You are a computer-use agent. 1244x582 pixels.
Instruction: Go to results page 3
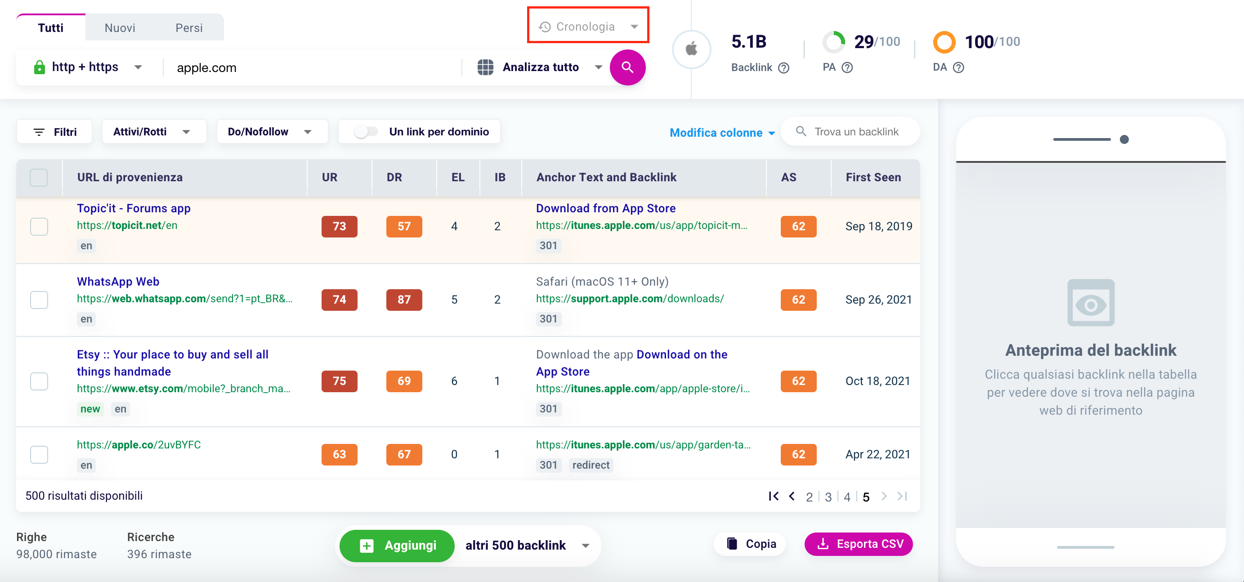[828, 497]
